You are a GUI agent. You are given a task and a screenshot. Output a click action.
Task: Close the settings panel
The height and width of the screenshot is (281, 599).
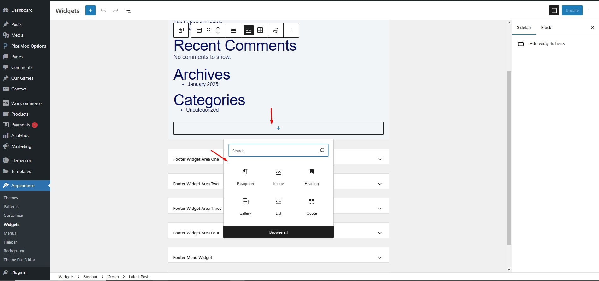pos(593,27)
